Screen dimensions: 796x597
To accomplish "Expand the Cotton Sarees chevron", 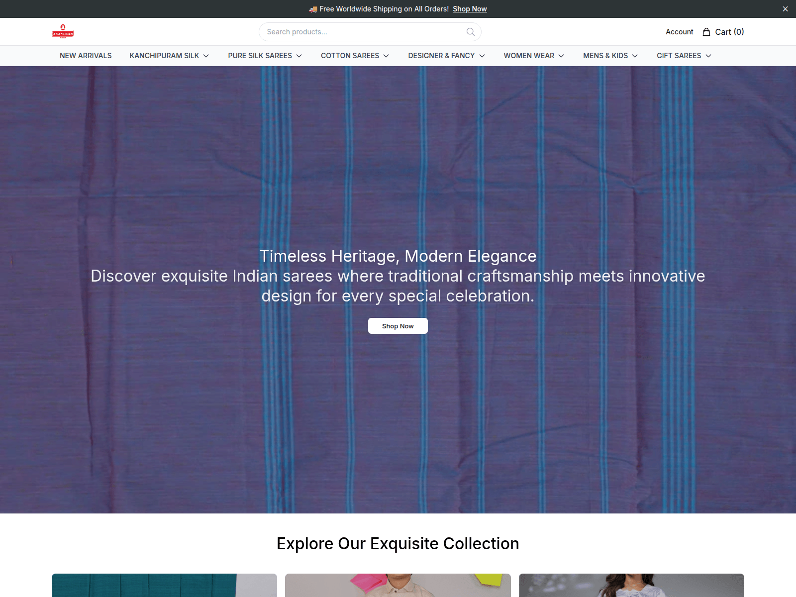I will coord(386,56).
